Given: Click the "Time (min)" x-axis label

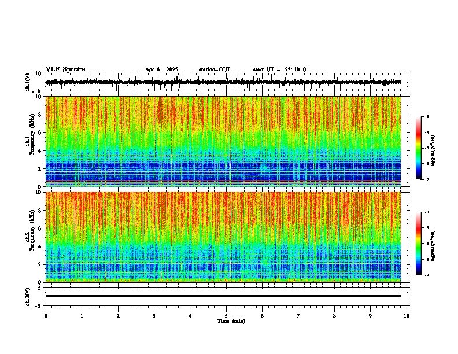Looking at the screenshot, I should click(231, 321).
